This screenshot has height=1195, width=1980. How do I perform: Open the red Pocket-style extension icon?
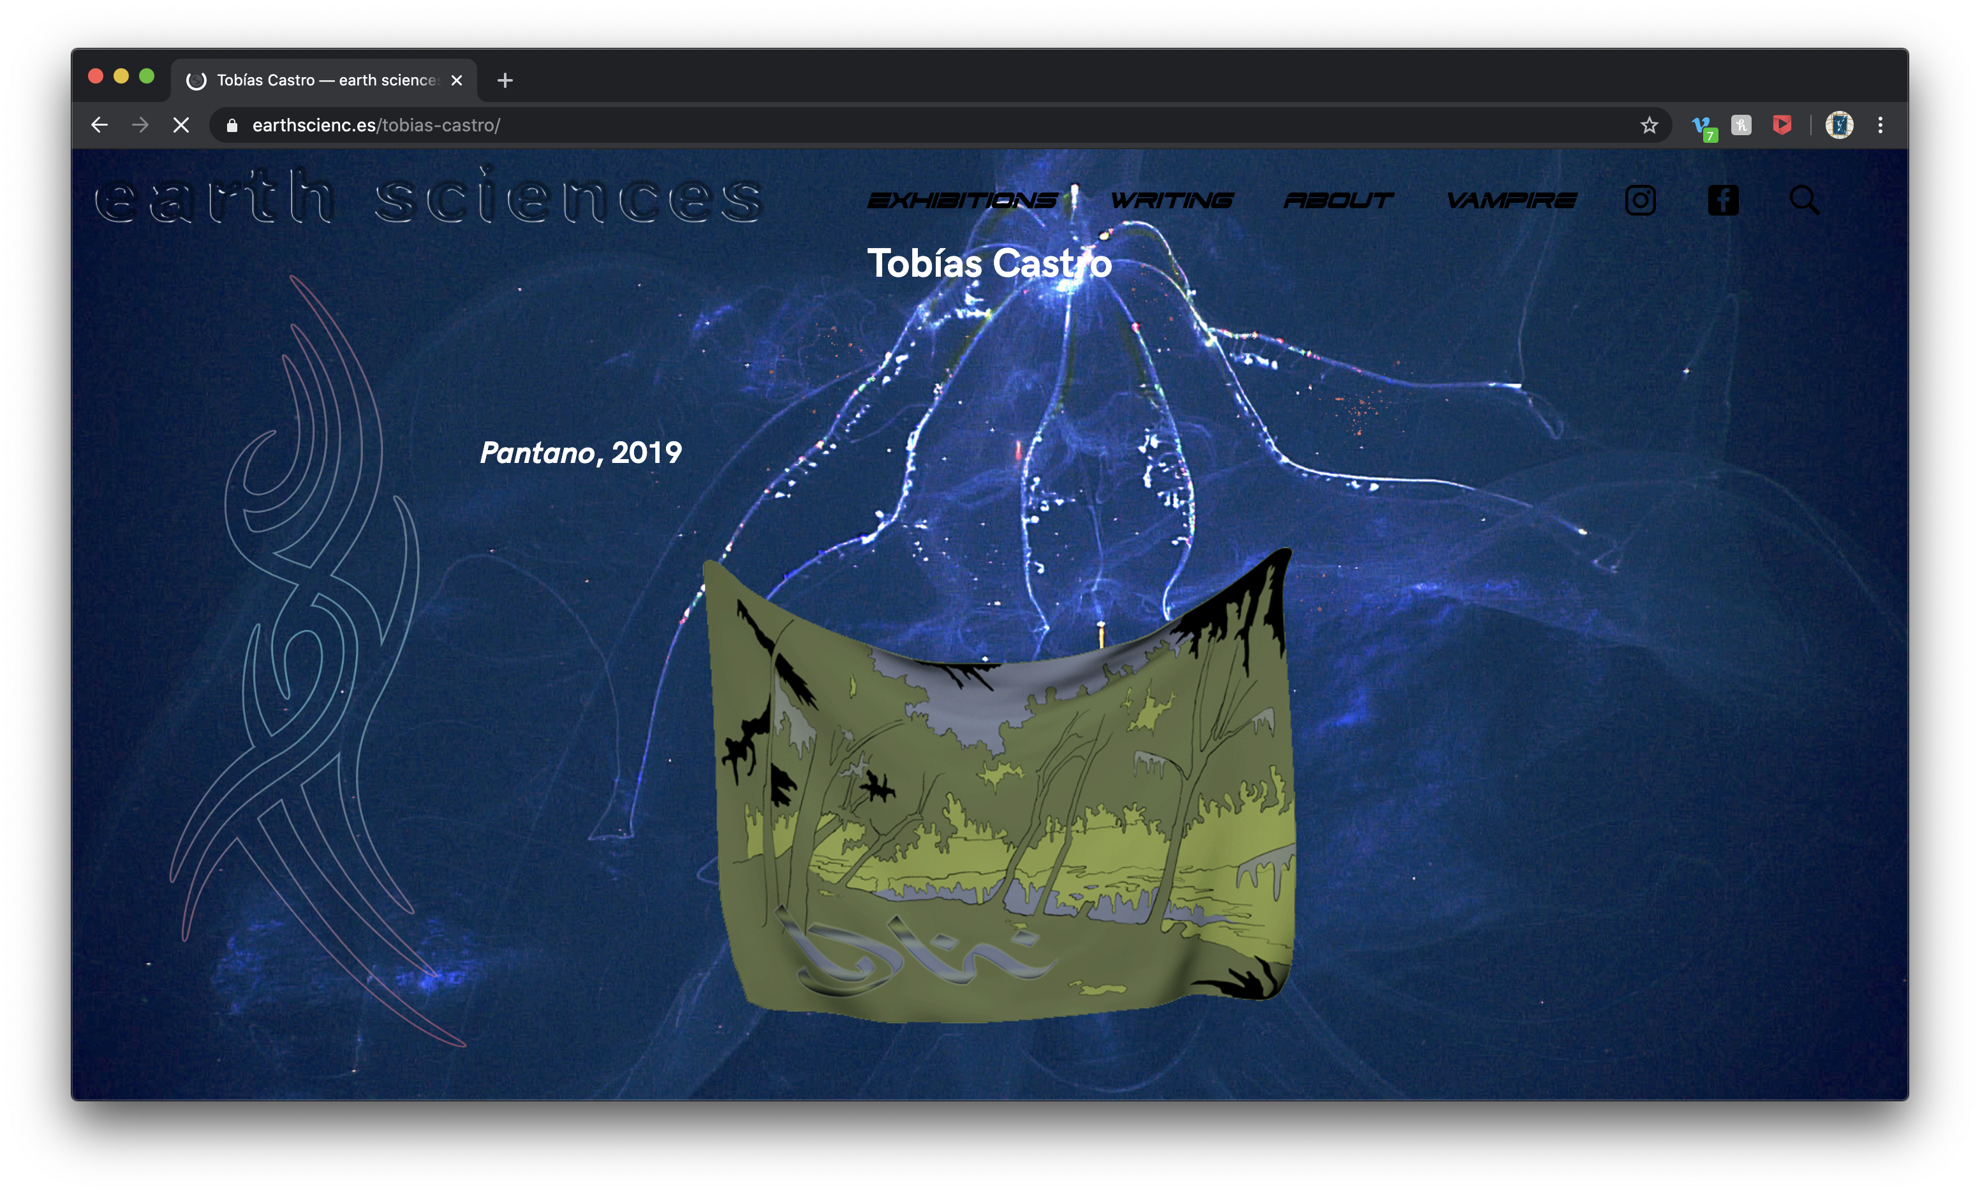click(x=1782, y=125)
